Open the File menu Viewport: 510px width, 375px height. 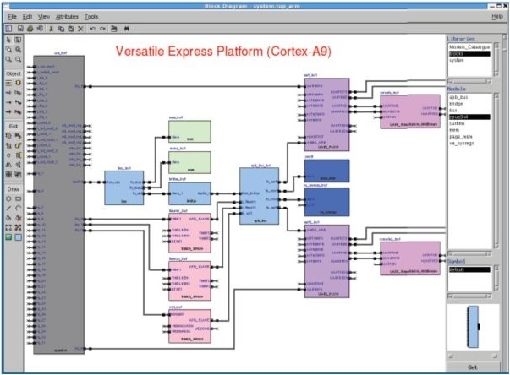pyautogui.click(x=12, y=17)
